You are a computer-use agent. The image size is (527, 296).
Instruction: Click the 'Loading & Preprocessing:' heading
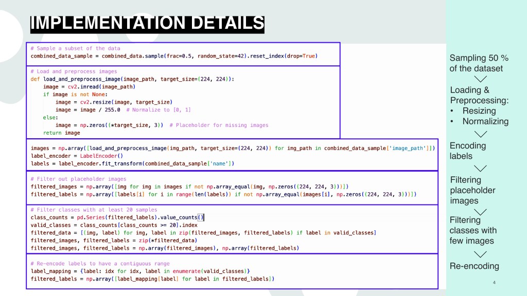tap(479, 96)
